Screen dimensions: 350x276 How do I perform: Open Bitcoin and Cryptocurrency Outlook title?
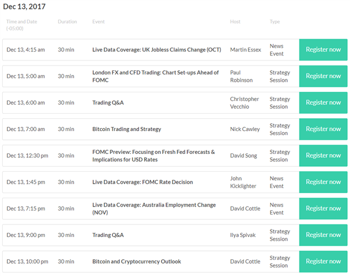pos(137,261)
